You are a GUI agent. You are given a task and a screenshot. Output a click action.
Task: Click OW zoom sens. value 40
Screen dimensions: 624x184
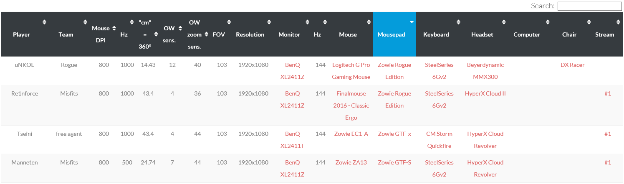click(x=197, y=65)
